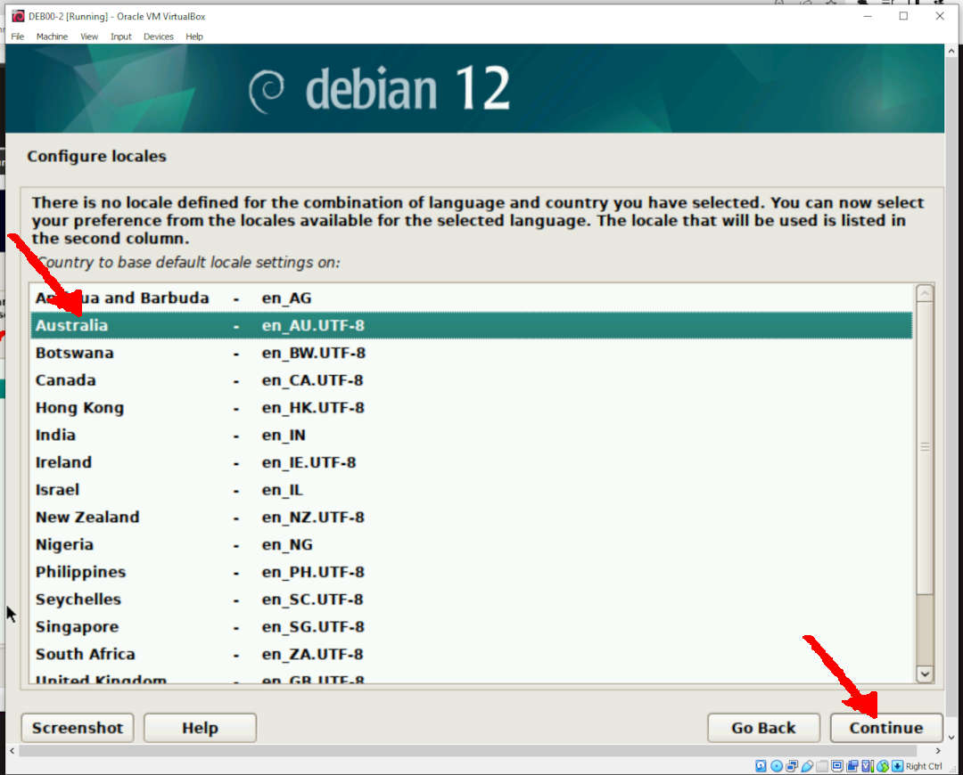This screenshot has height=775, width=963.
Task: Select Canada in the locale list
Action: pyautogui.click(x=471, y=380)
